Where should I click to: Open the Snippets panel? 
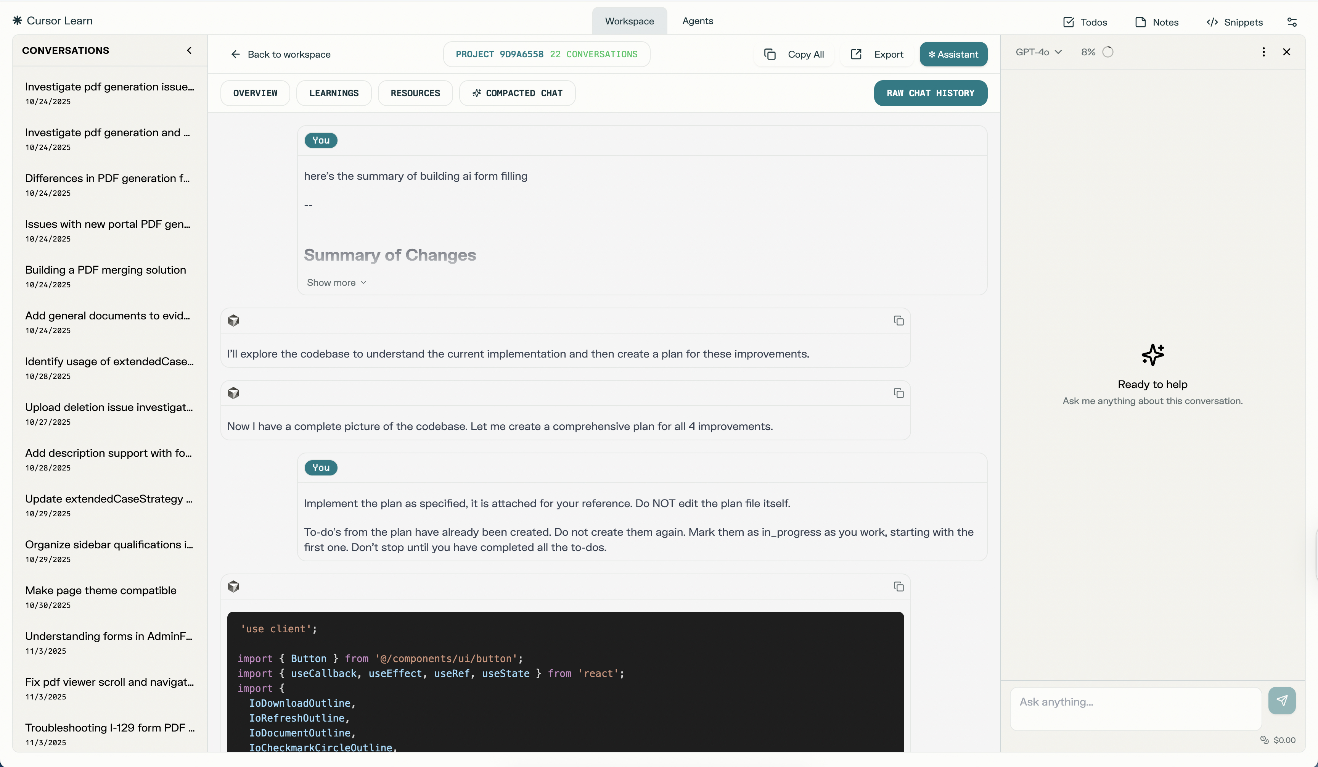point(1234,22)
